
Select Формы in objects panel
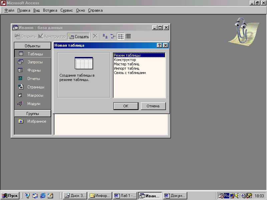pos(32,70)
